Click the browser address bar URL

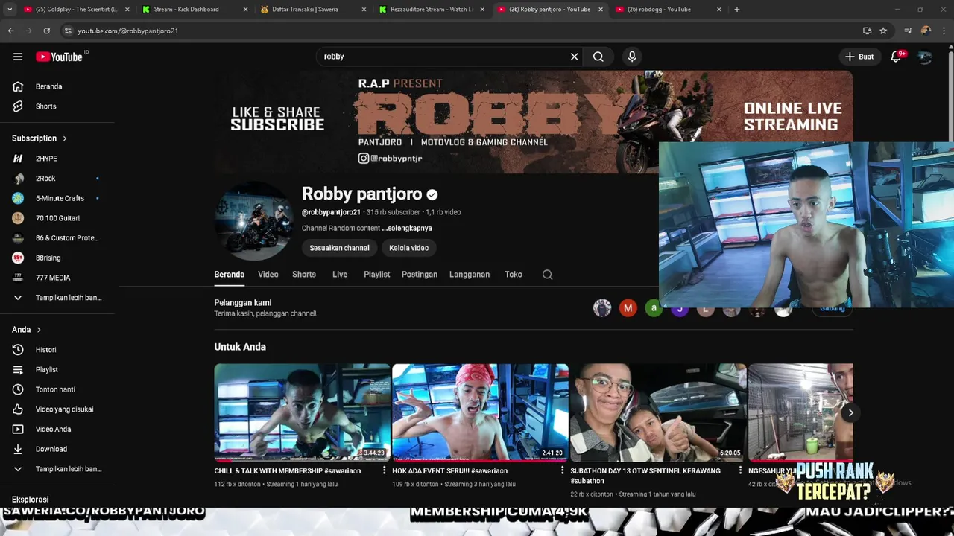point(128,31)
